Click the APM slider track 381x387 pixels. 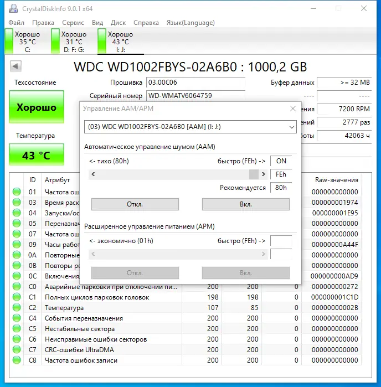[x=178, y=254]
